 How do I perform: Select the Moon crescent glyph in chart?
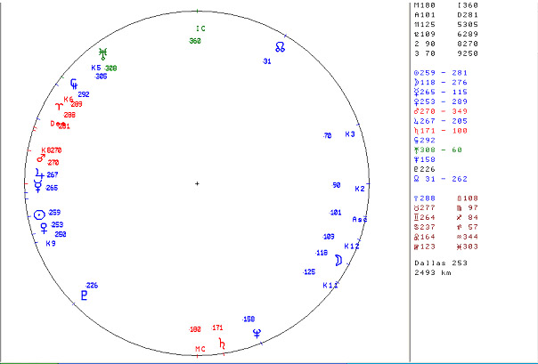click(x=339, y=260)
